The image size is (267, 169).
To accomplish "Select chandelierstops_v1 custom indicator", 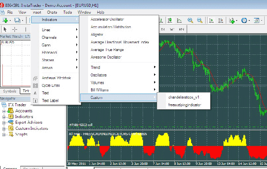I will 183,97.
